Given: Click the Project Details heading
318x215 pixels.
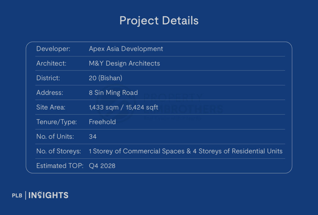Looking at the screenshot, I should click(159, 21).
